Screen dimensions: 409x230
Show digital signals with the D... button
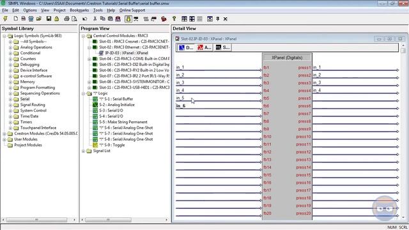[x=186, y=47]
